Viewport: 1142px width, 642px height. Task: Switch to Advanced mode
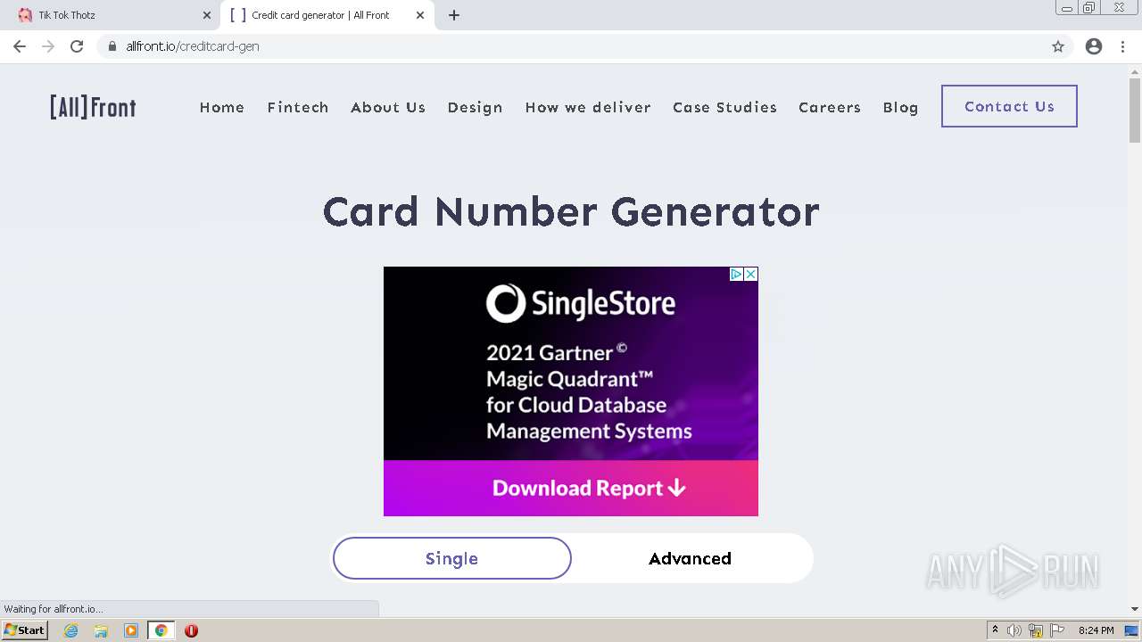pos(690,558)
